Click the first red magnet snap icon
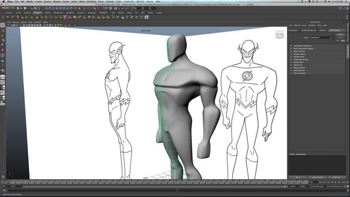350x197 pixels. 84,8
